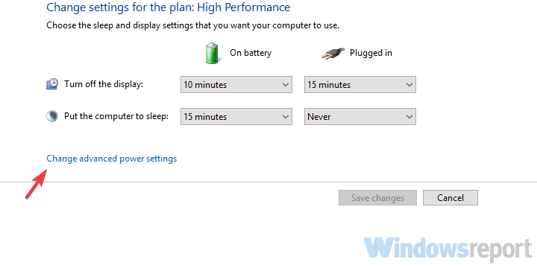
Task: Click the monitor icon beside Turn off the display
Action: coord(52,84)
